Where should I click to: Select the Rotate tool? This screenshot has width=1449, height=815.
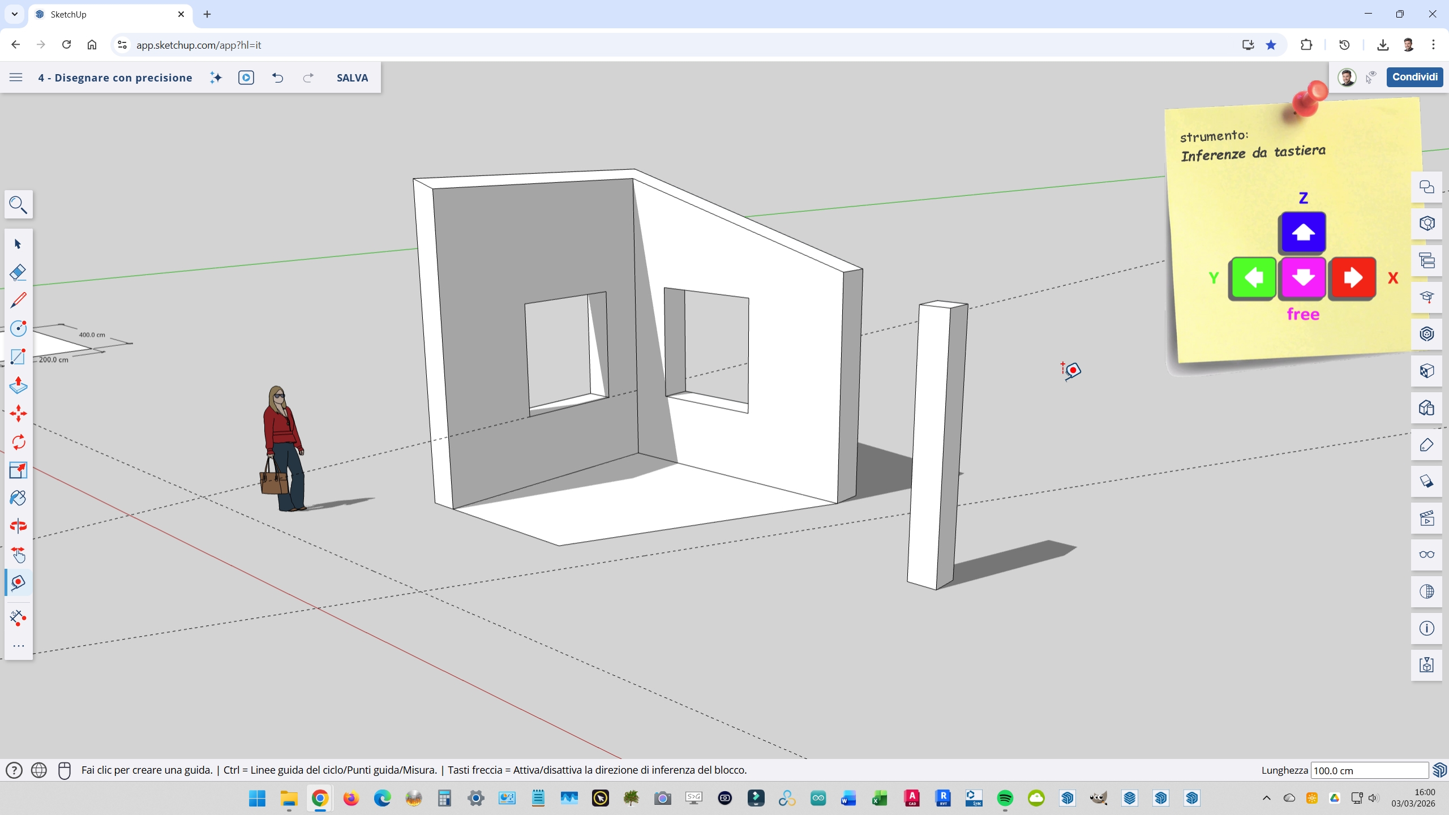[18, 442]
